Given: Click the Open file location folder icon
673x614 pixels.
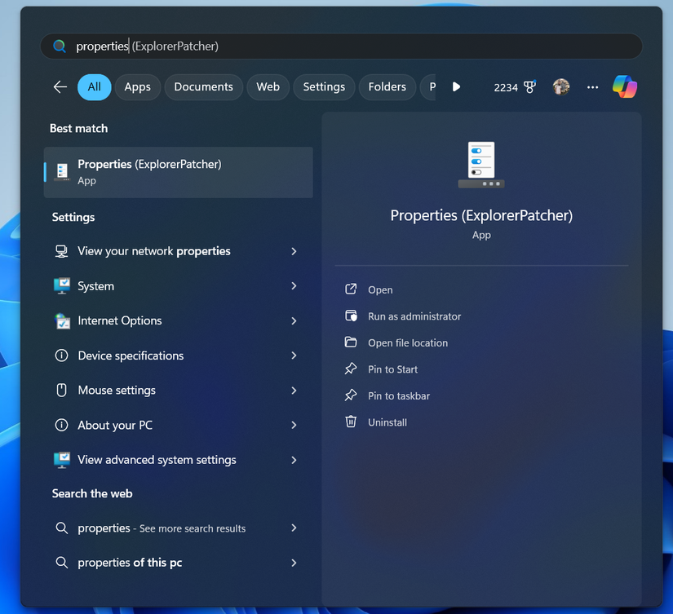Looking at the screenshot, I should [x=352, y=342].
